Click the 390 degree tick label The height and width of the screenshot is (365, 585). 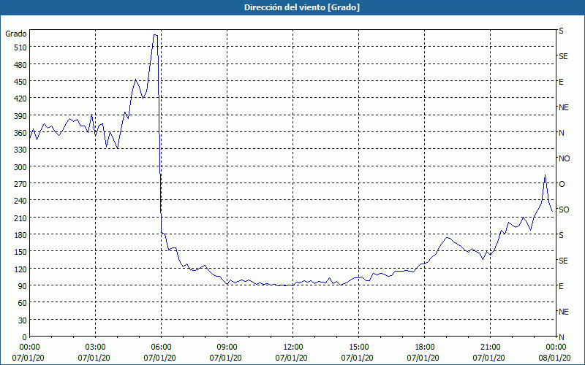tap(20, 116)
